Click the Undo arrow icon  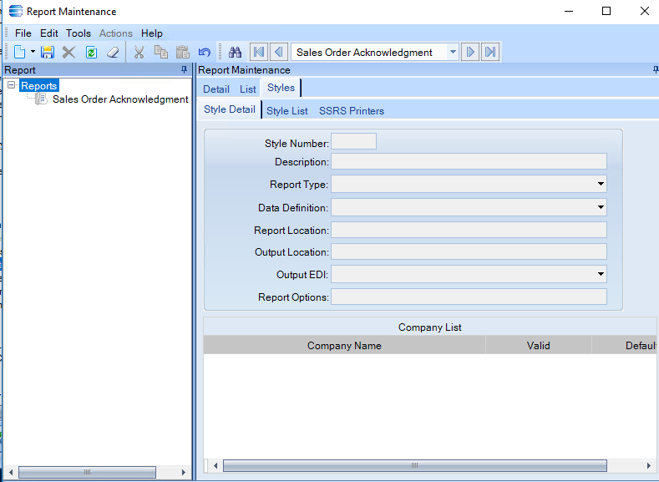205,52
